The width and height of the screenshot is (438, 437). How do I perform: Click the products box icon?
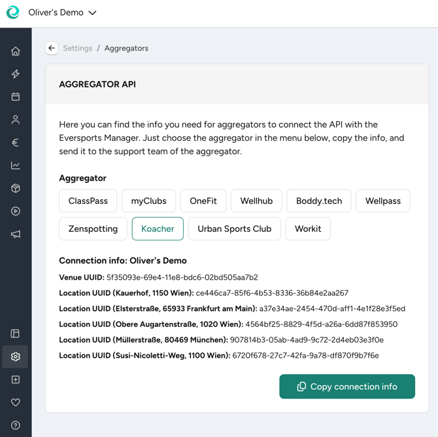(16, 188)
